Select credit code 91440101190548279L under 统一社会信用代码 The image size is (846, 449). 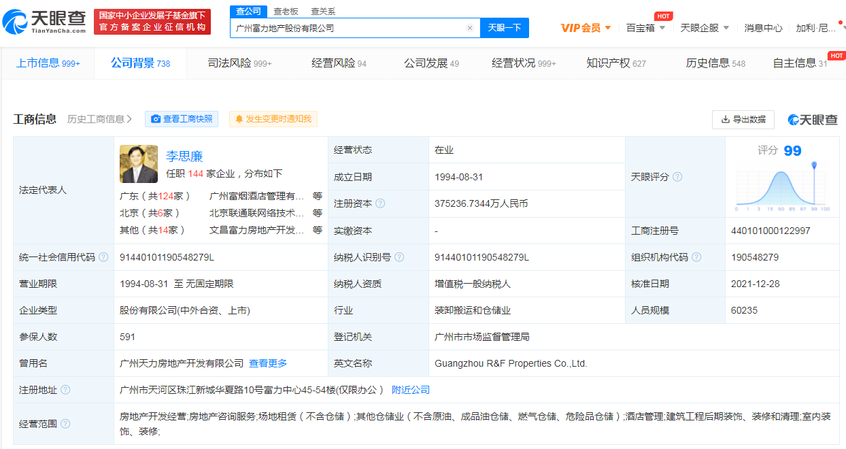coord(167,257)
